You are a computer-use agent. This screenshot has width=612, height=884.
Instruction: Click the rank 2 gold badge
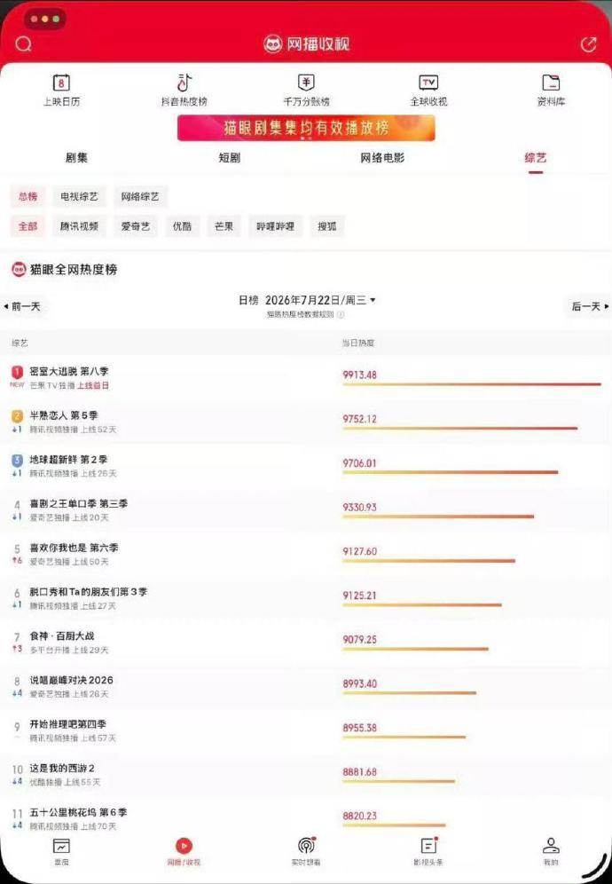point(17,416)
